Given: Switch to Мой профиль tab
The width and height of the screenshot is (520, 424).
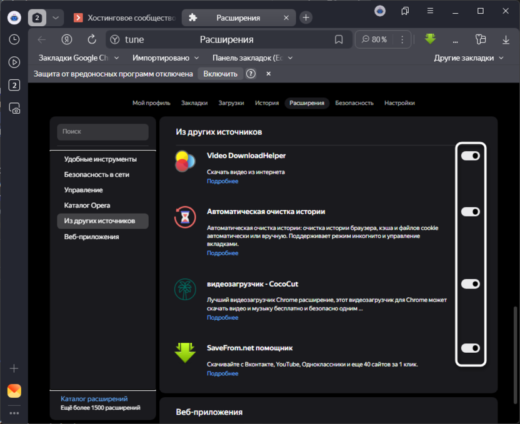Looking at the screenshot, I should pos(151,103).
